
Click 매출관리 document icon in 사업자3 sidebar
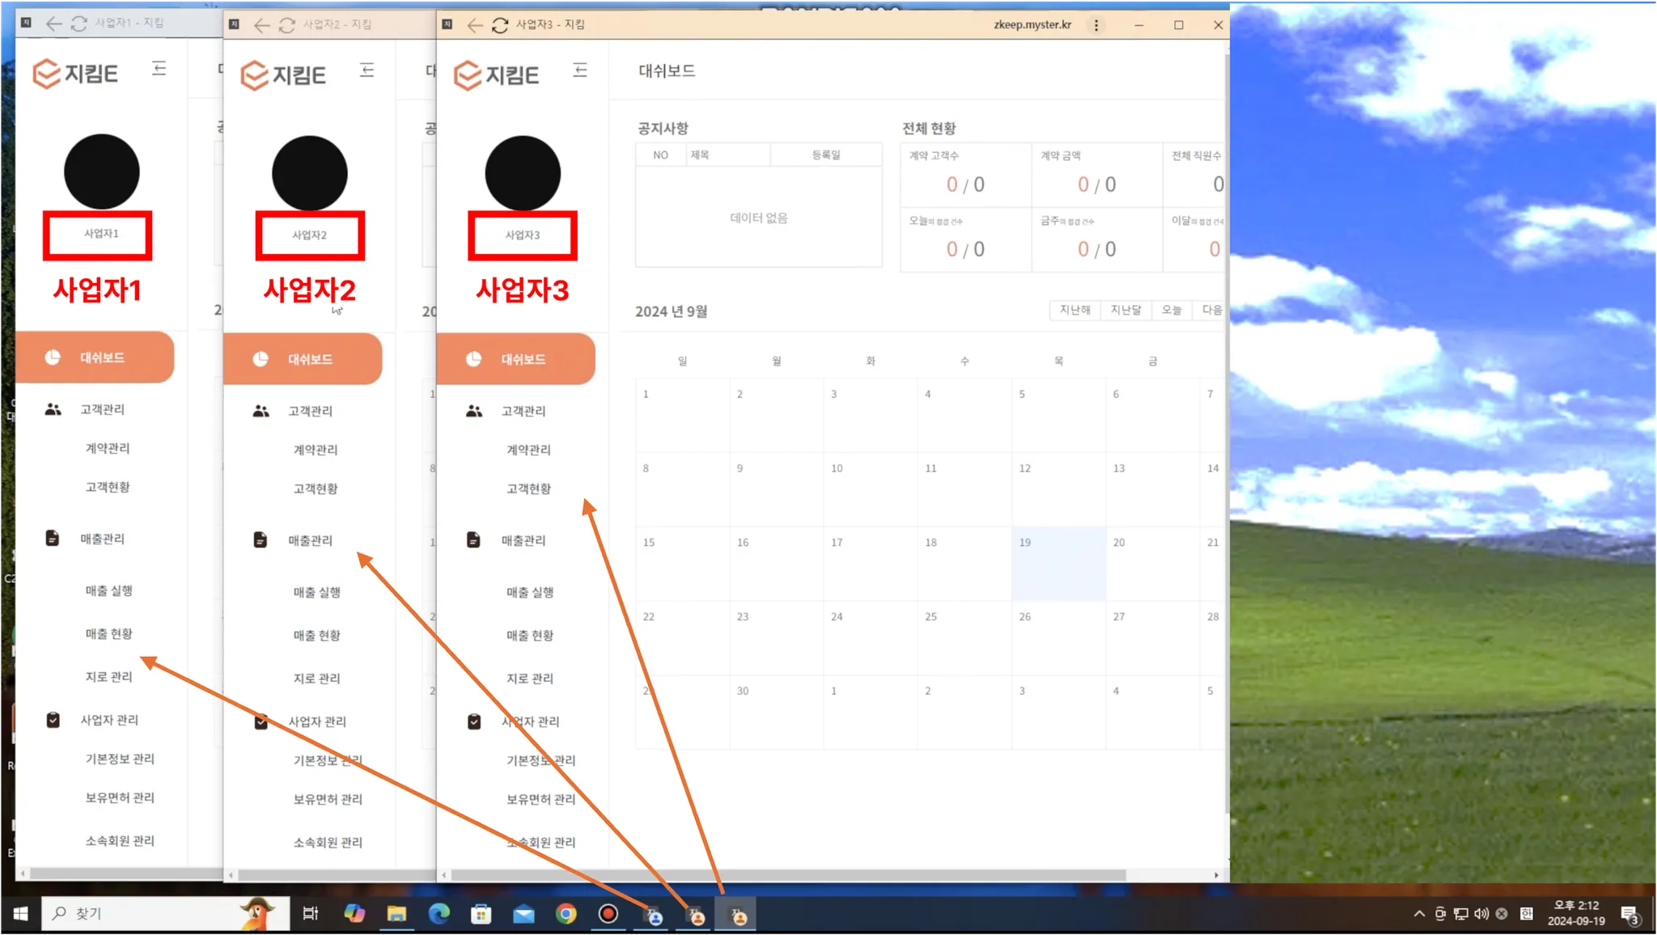(x=474, y=540)
